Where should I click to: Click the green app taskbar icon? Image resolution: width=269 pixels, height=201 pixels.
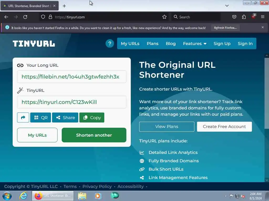click(x=115, y=196)
